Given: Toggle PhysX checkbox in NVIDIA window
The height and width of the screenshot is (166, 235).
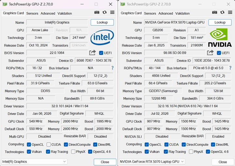Looking at the screenshot, I should (x=191, y=152).
